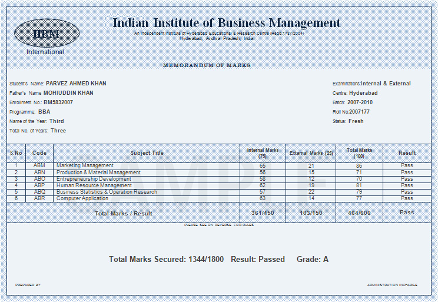Click internal marks 58 for Entrepreneurship Development
Screen dimensions: 438x302
263,179
